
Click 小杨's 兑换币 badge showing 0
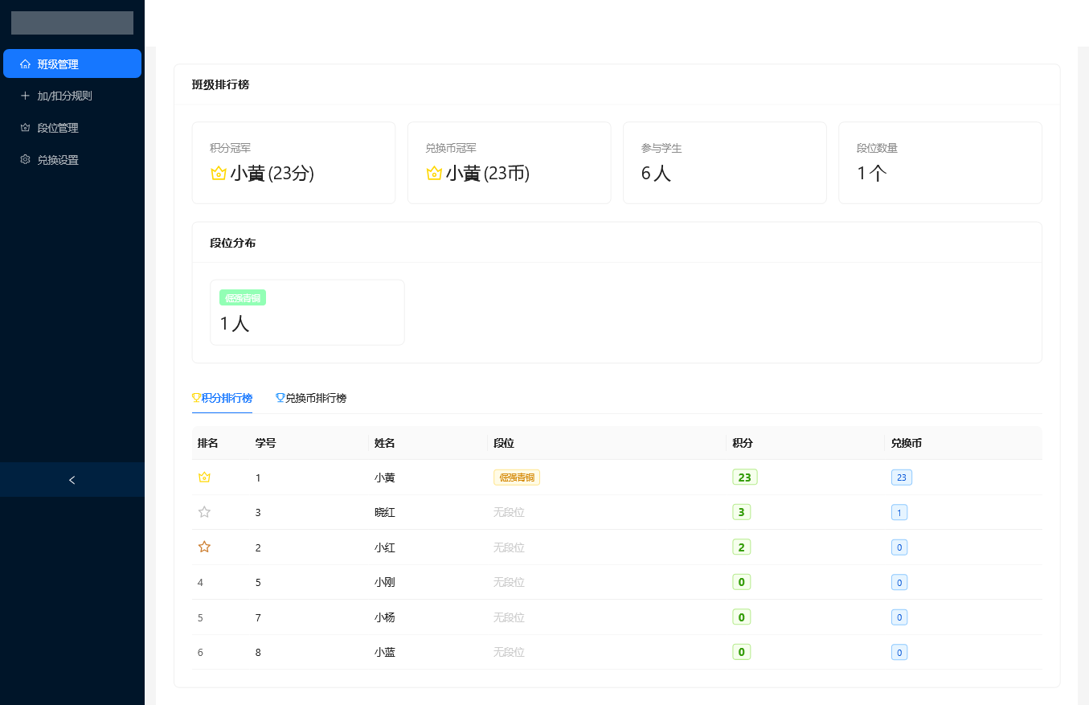899,617
